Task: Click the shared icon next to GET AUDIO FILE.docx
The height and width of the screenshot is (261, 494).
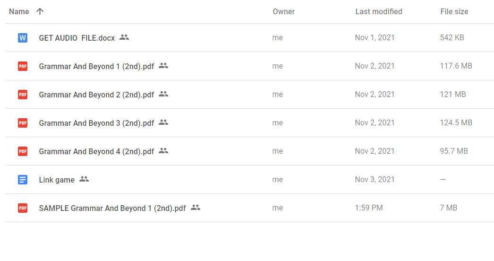Action: coord(124,37)
